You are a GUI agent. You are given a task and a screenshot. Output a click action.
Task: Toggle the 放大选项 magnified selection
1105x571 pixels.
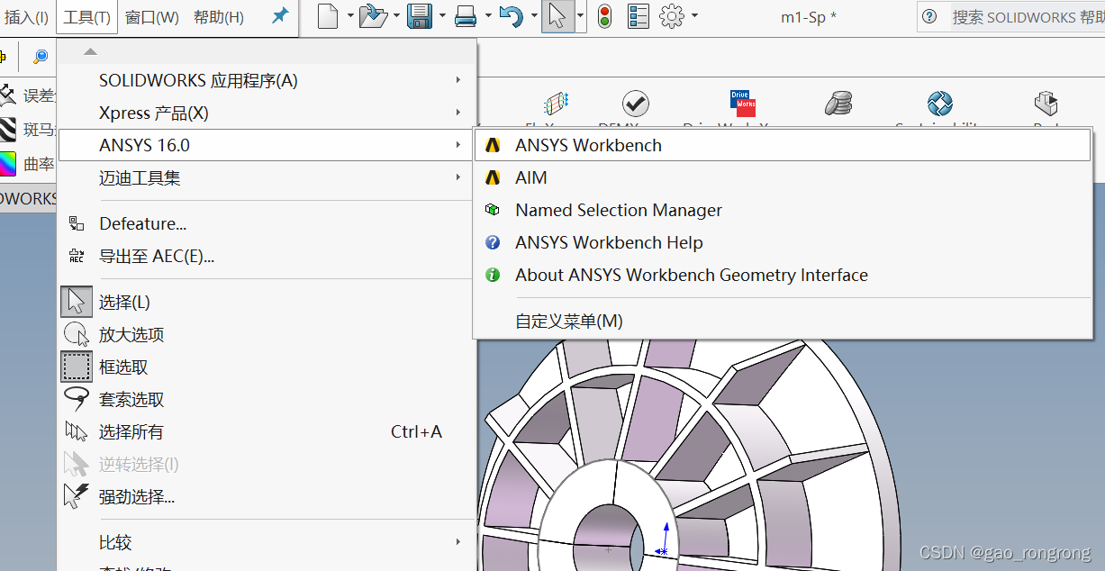[x=77, y=334]
